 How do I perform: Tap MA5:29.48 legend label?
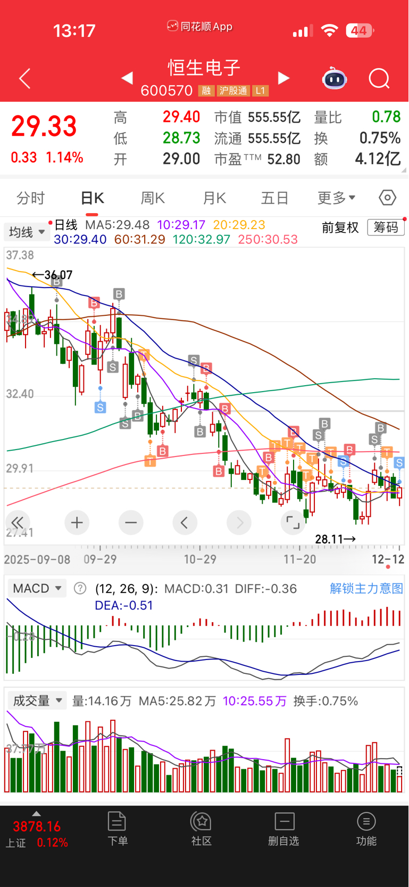[x=118, y=225]
